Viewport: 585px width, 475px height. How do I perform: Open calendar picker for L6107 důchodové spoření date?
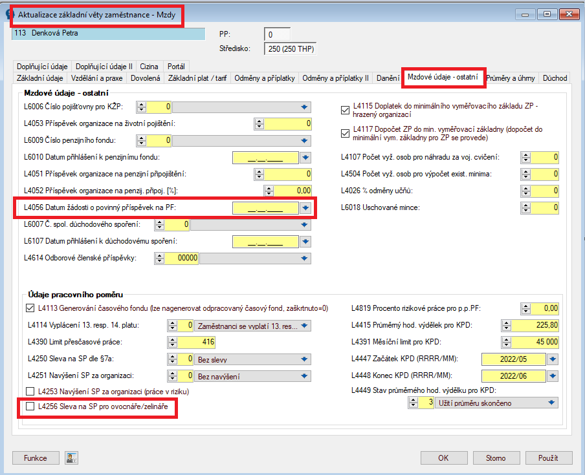tap(305, 242)
